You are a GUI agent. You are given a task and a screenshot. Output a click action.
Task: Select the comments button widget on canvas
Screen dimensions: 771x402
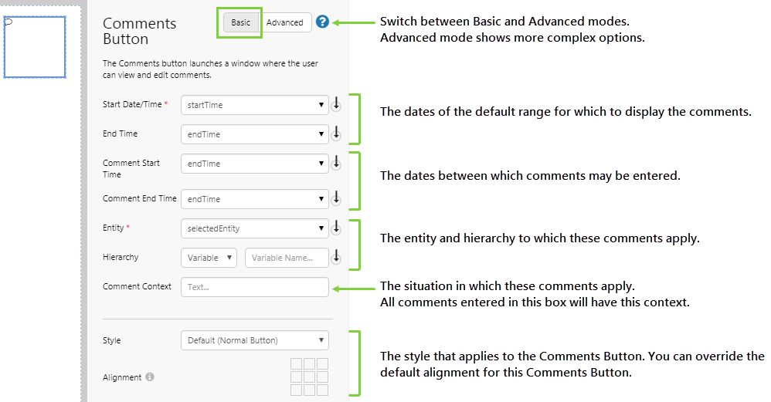click(35, 46)
